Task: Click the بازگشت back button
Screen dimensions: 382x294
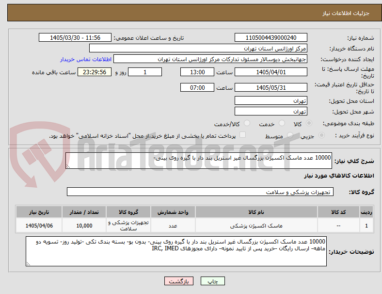Action: point(179,281)
